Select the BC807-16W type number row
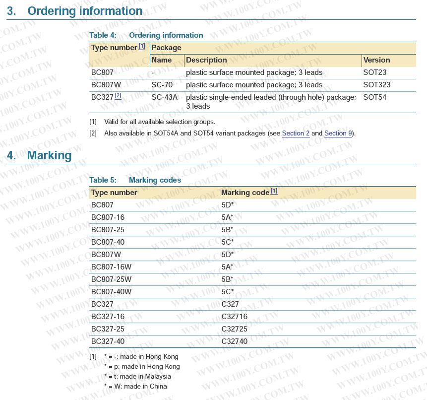This screenshot has height=400, width=427. click(x=111, y=267)
